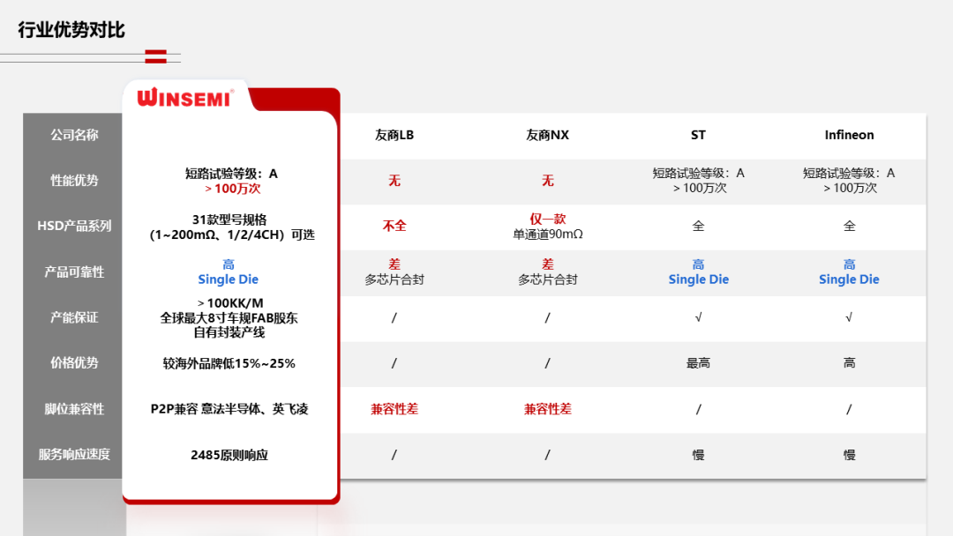Select the 2485原则响应 cell
Viewport: 953px width, 536px height.
229,455
